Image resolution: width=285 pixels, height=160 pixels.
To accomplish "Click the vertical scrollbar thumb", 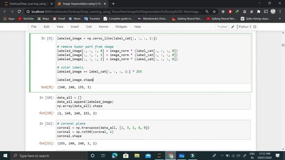I will 283,45.
